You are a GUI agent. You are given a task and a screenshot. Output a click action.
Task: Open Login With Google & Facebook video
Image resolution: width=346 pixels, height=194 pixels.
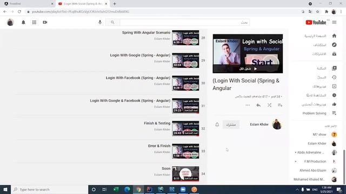[130, 101]
